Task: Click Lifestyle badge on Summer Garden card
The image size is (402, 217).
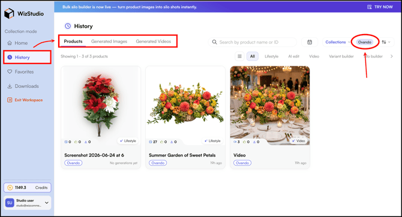Action: [212, 141]
